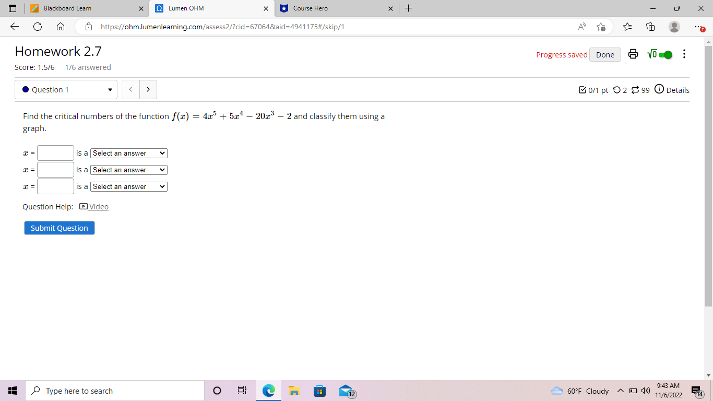
Task: Go to the previous question arrow
Action: 130,89
